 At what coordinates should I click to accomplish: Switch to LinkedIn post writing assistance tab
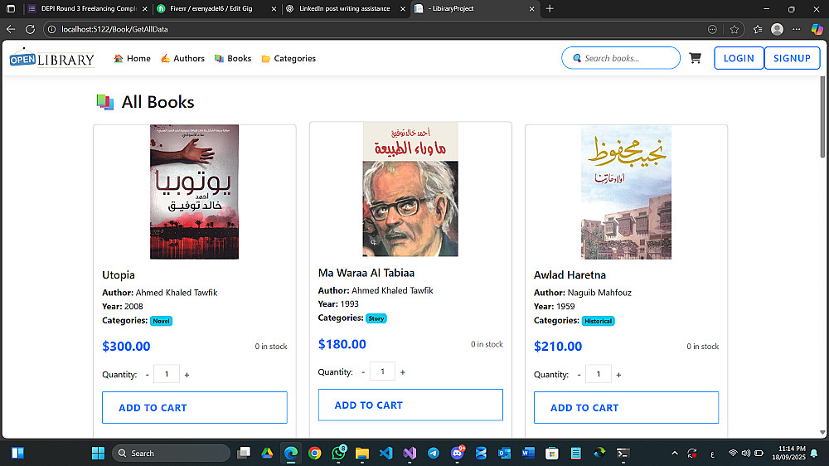[344, 8]
